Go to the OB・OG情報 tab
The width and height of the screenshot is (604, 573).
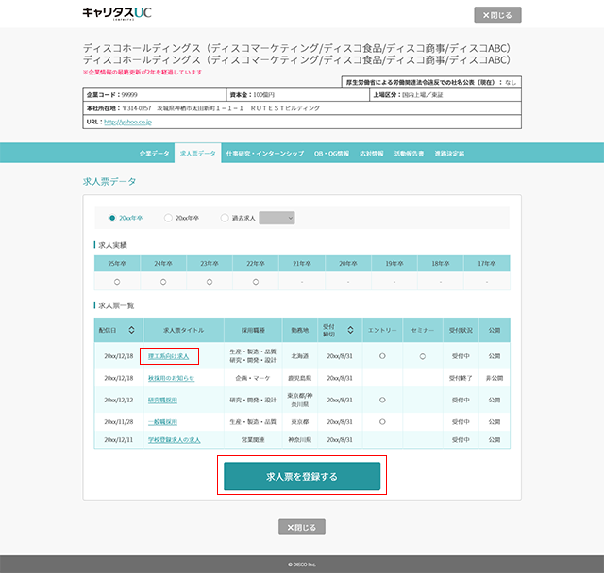[331, 154]
